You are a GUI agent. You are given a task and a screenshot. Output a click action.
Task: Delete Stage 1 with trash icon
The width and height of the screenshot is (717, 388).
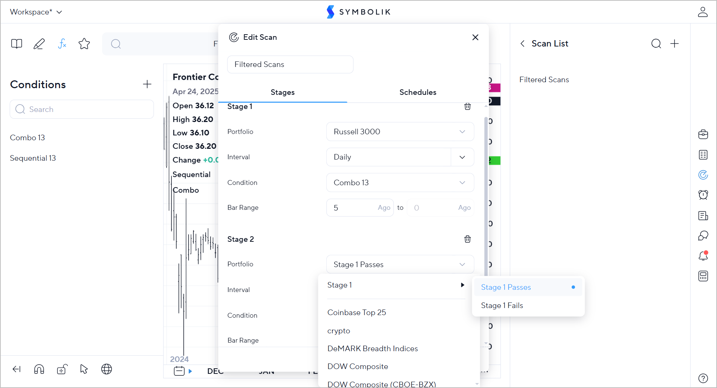coord(467,106)
